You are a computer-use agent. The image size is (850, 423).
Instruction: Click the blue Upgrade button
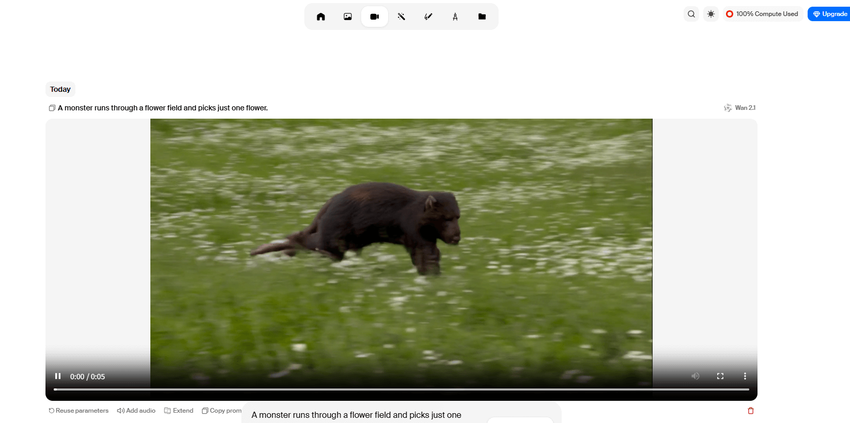click(830, 14)
